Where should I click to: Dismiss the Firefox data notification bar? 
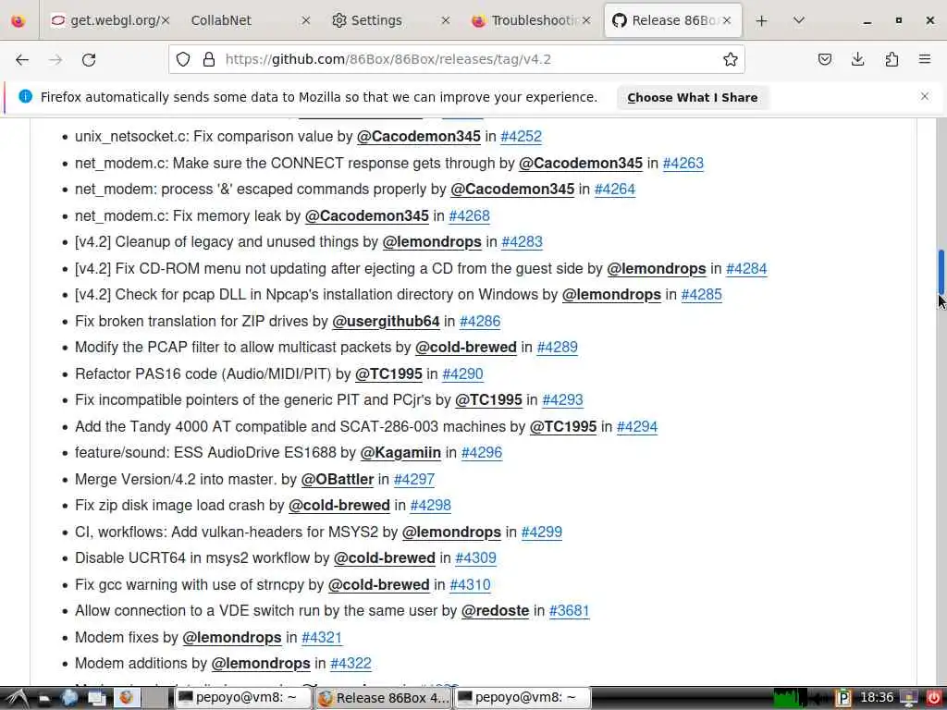[925, 96]
